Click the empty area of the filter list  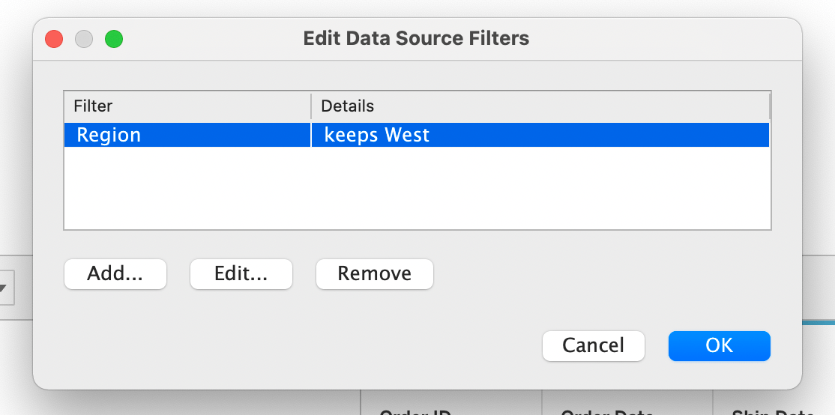(417, 187)
